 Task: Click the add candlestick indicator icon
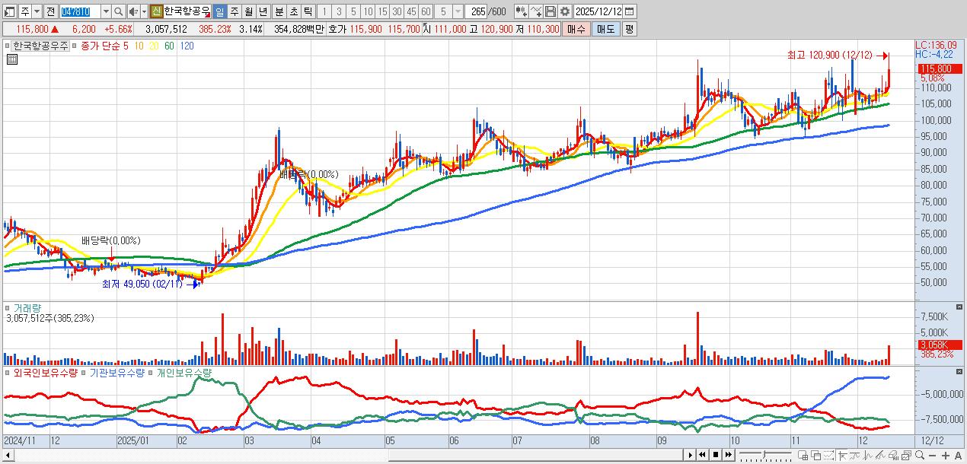(x=522, y=11)
